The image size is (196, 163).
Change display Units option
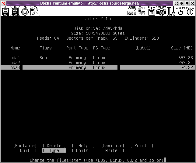(83, 150)
